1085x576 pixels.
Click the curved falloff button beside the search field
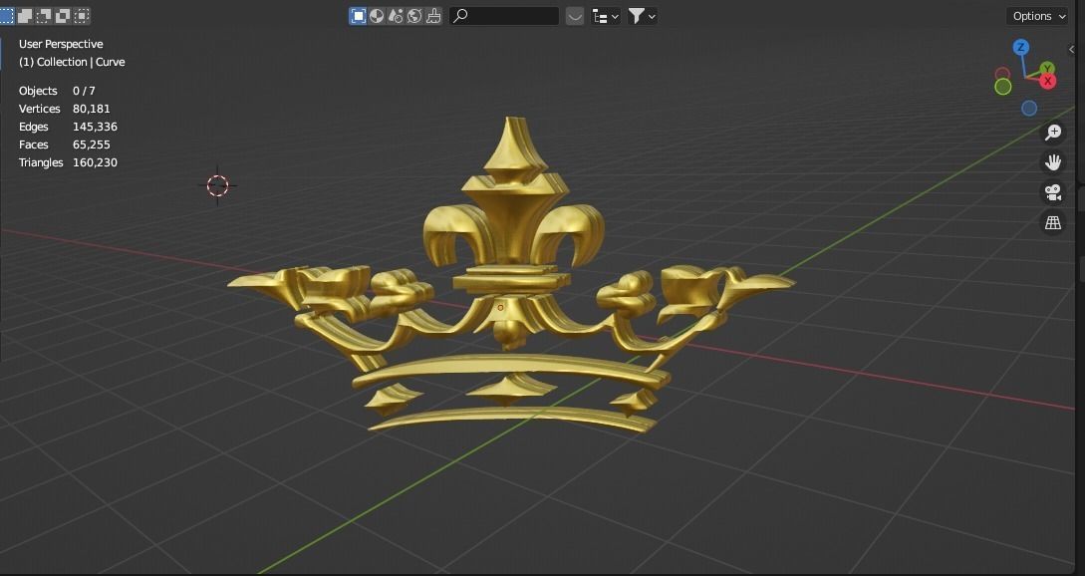[575, 16]
